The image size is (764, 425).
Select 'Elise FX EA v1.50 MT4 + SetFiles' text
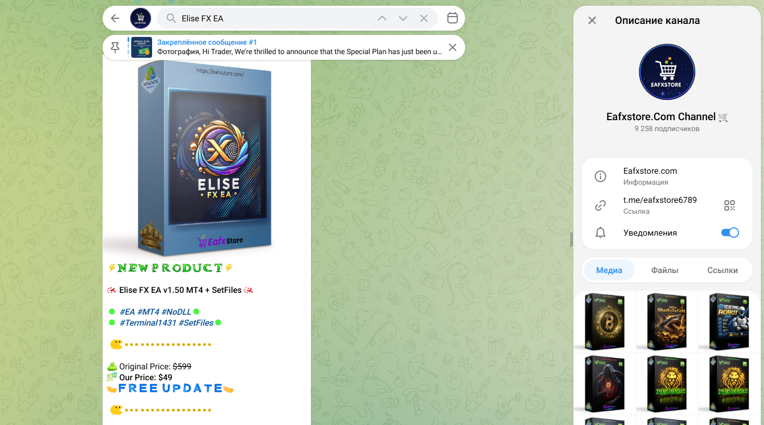coord(180,290)
